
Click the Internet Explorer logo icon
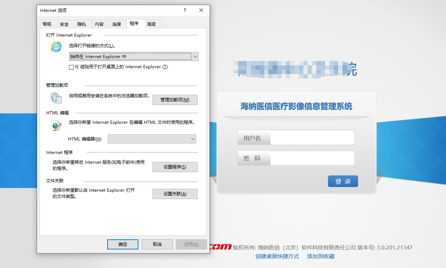click(x=56, y=47)
